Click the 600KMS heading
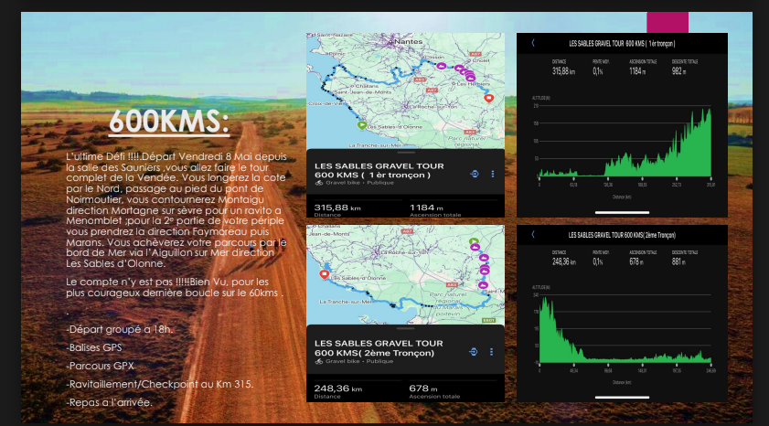This screenshot has height=426, width=769. 169,122
